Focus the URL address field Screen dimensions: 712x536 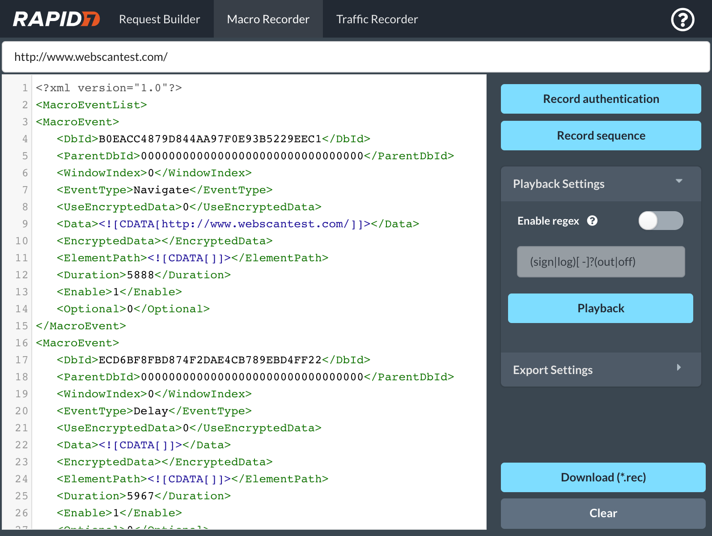coord(356,57)
